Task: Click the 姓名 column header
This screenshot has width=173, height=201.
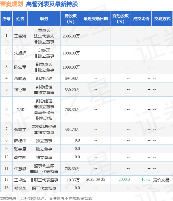Action: 20,19
